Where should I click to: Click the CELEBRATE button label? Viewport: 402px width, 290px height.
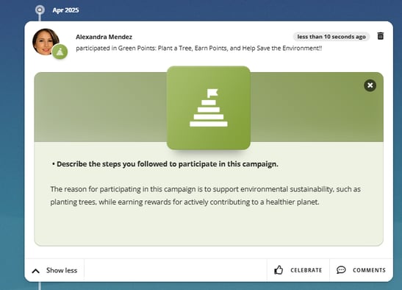coord(306,270)
